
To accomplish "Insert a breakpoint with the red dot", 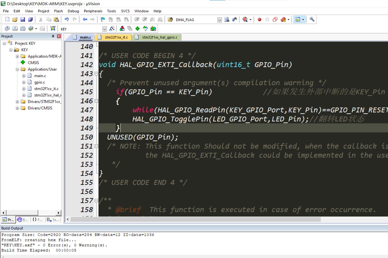I will pyautogui.click(x=259, y=20).
